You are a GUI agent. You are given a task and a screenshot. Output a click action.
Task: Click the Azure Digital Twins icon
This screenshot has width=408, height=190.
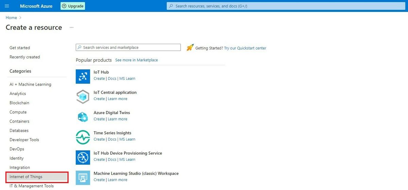(x=83, y=117)
